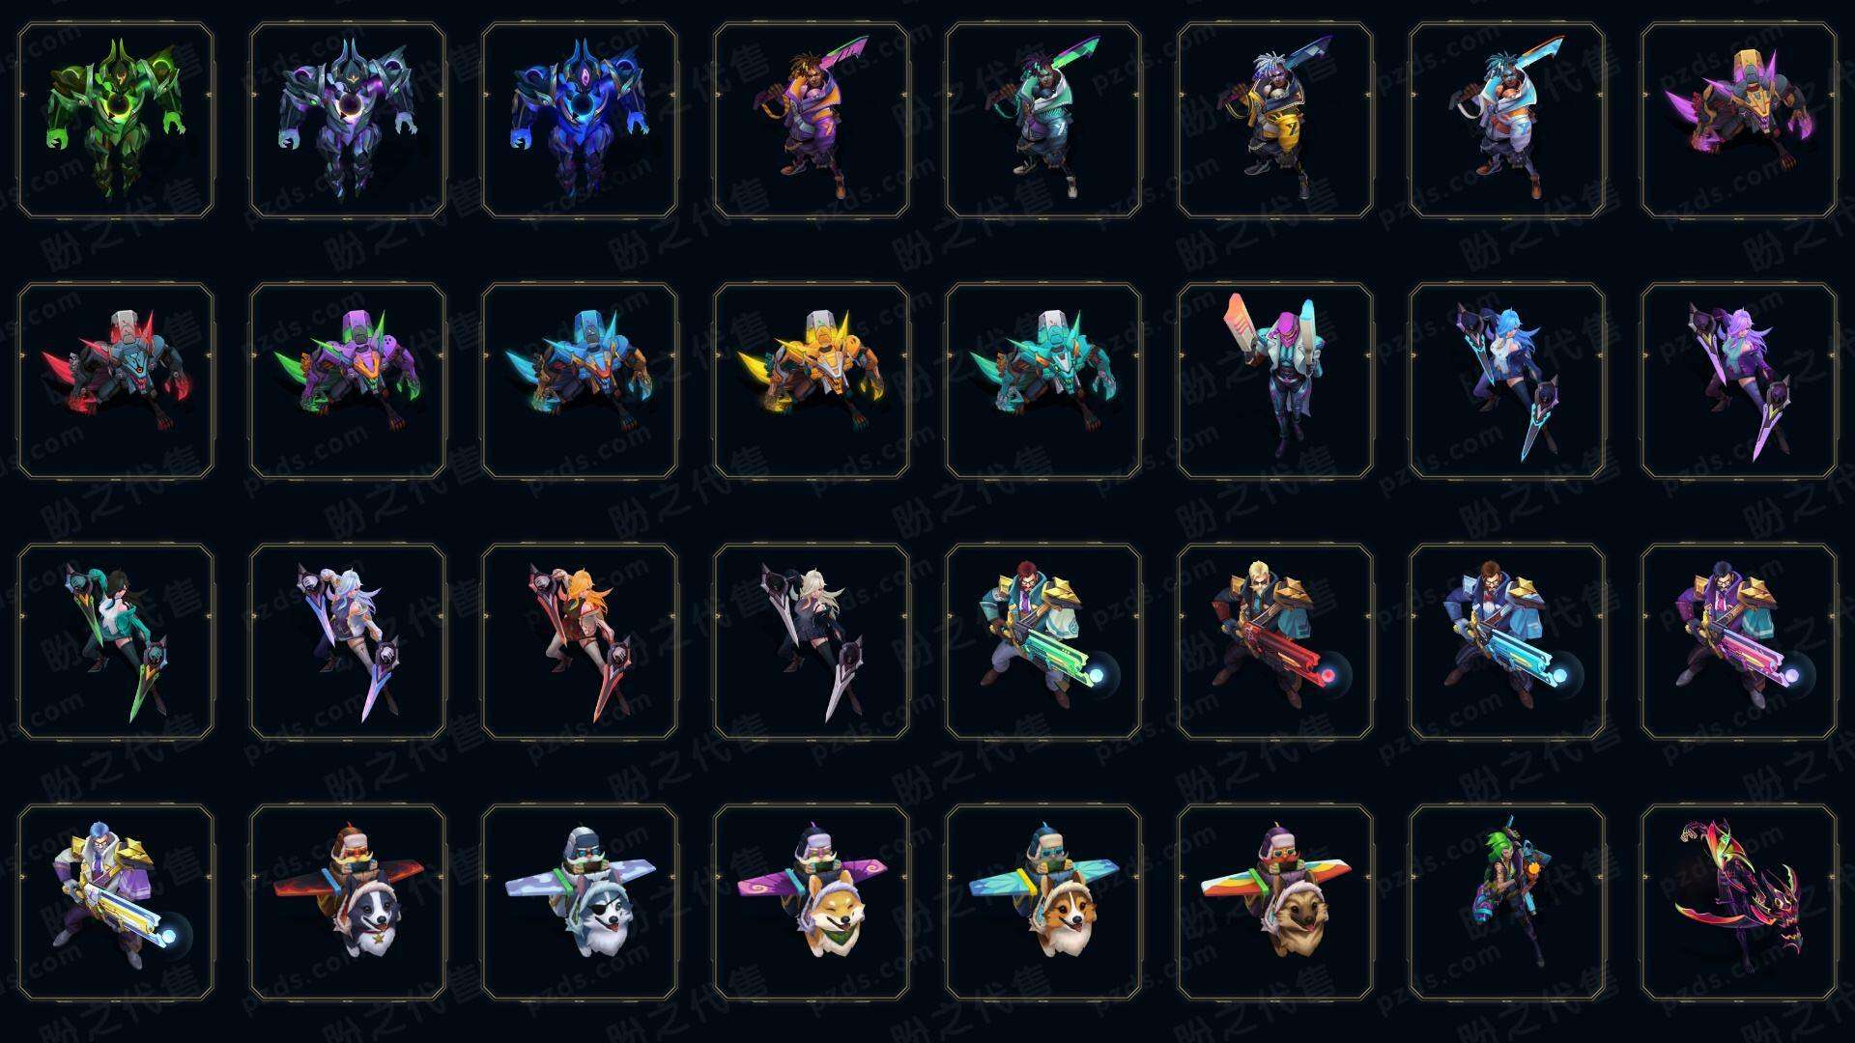The height and width of the screenshot is (1043, 1855).
Task: Open the blue glowing golem skin tile
Action: tap(580, 121)
